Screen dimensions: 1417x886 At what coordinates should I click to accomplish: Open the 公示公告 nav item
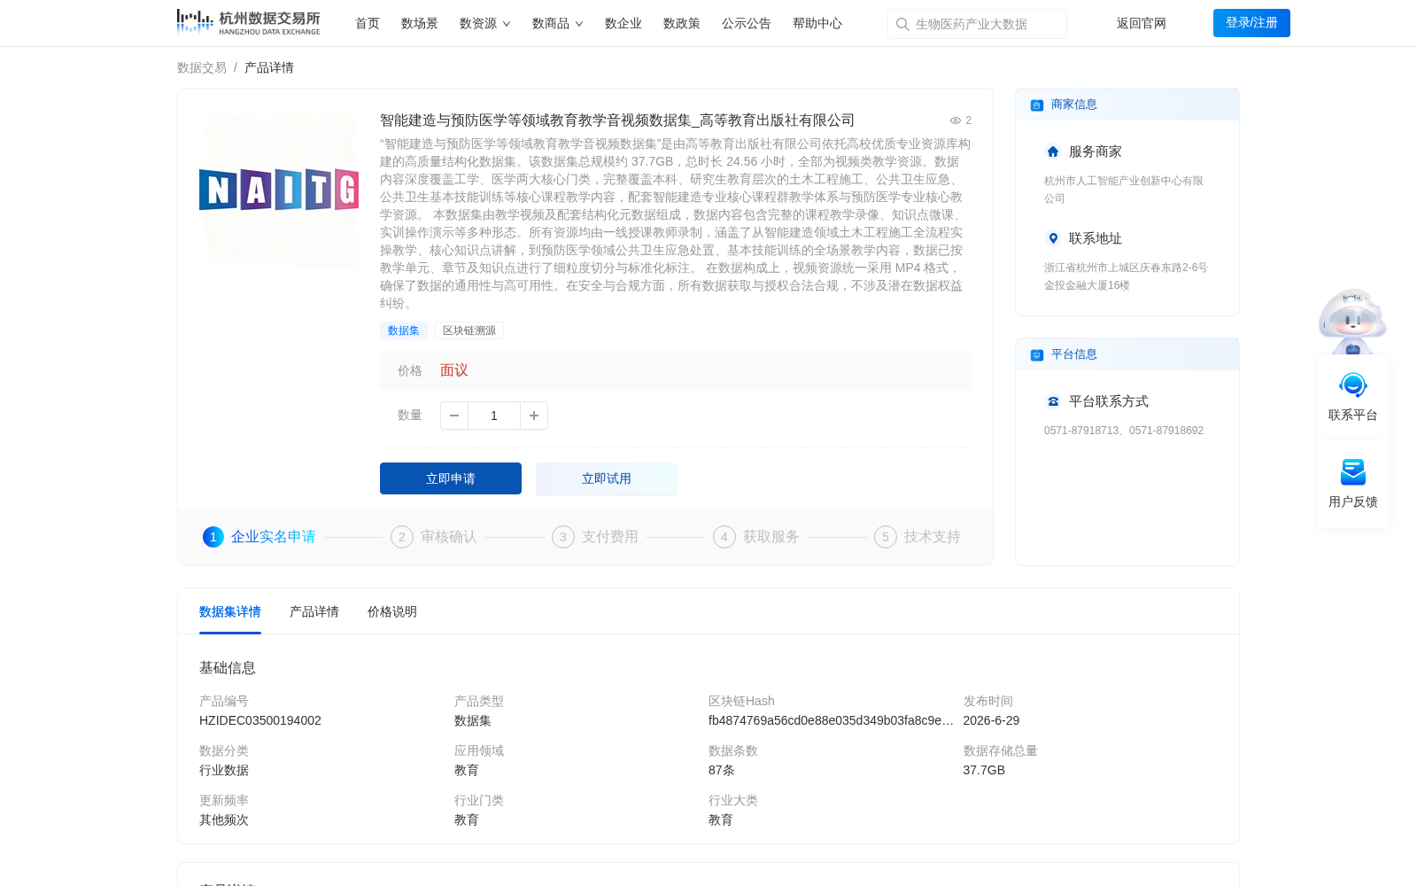coord(747,24)
